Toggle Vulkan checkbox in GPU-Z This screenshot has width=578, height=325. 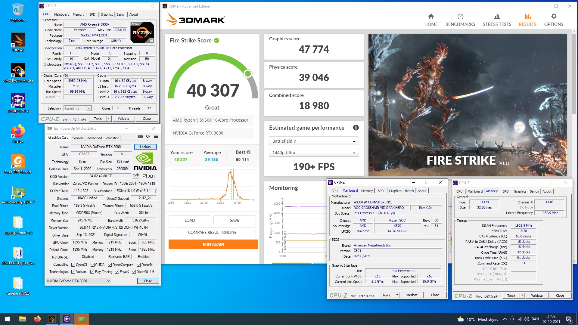coord(73,271)
